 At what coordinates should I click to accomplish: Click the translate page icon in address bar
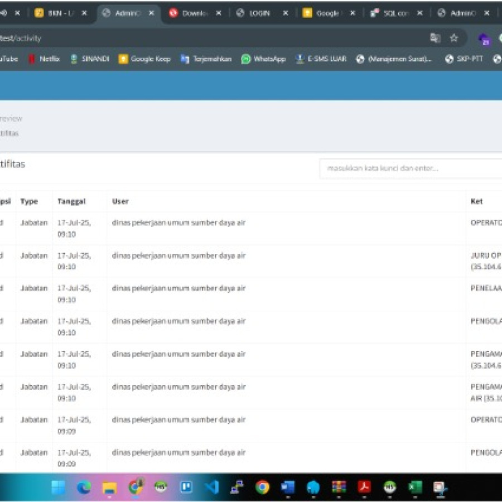(435, 38)
